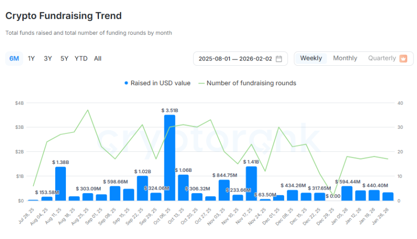Viewport: 417px width, 239px height.
Task: Select the 5Y time range
Action: pos(64,59)
